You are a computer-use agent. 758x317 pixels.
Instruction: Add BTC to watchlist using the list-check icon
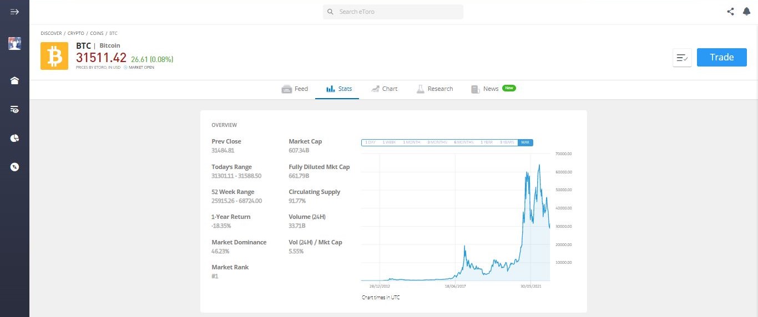click(682, 58)
